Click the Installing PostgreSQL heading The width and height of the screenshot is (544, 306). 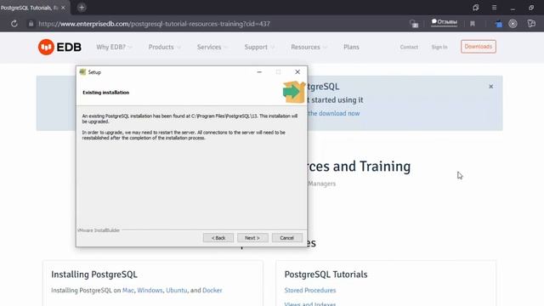(x=94, y=275)
